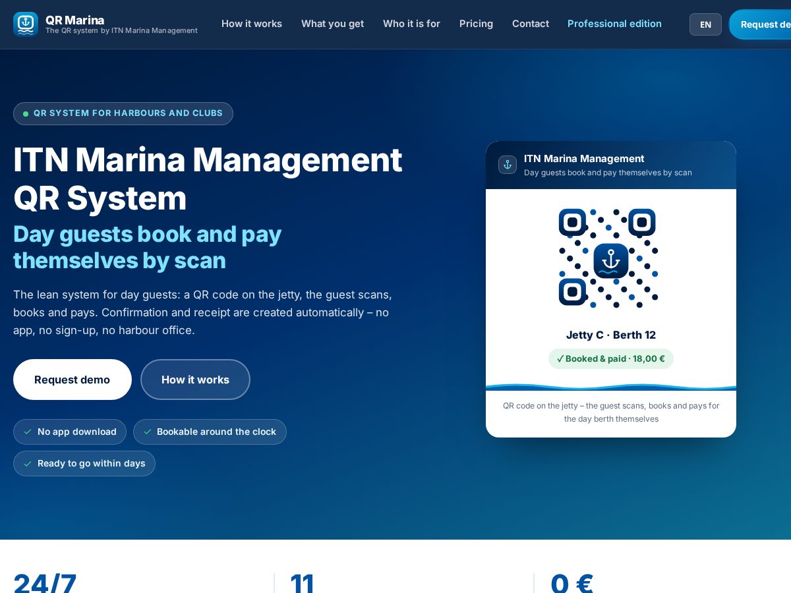This screenshot has height=593, width=791.
Task: Click the tagline 'The QR system by ITN'
Action: (121, 31)
